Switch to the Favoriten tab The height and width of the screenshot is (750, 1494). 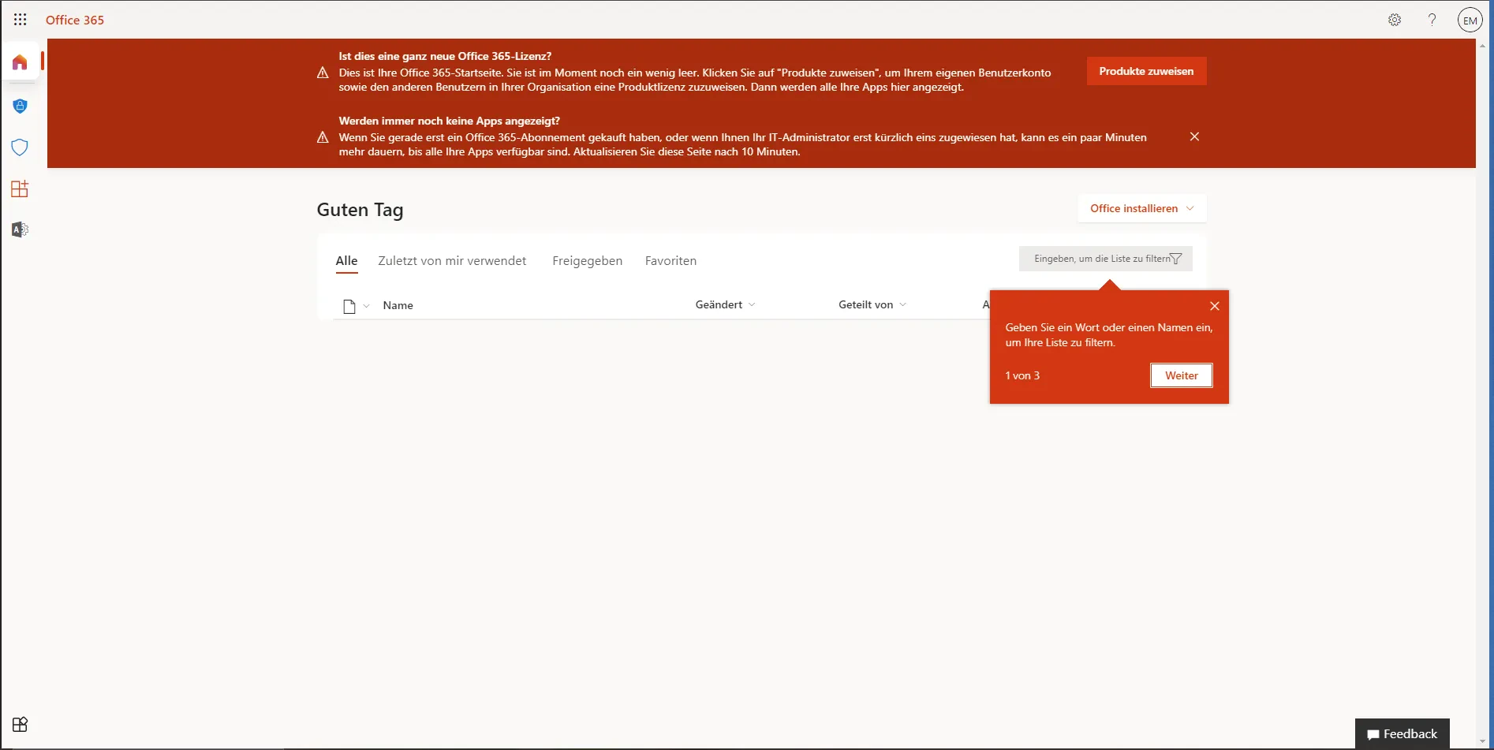tap(670, 261)
